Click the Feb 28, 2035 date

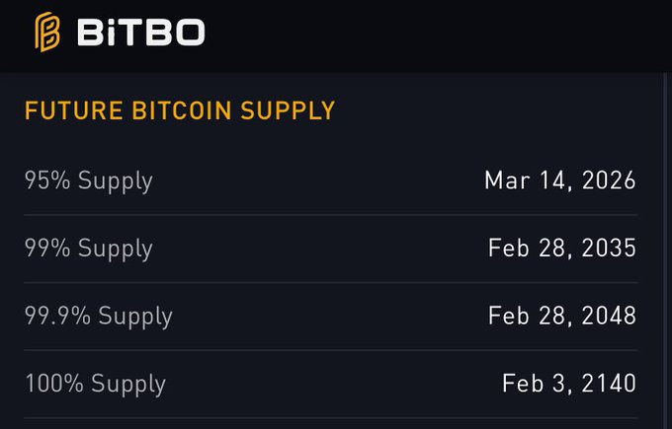(562, 248)
